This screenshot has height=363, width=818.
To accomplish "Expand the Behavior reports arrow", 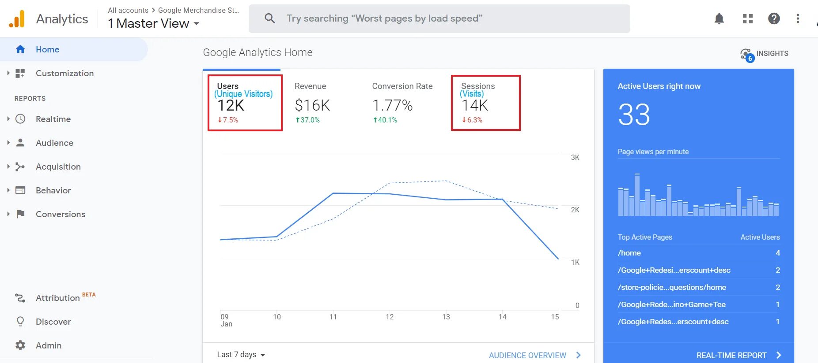I will (8, 190).
